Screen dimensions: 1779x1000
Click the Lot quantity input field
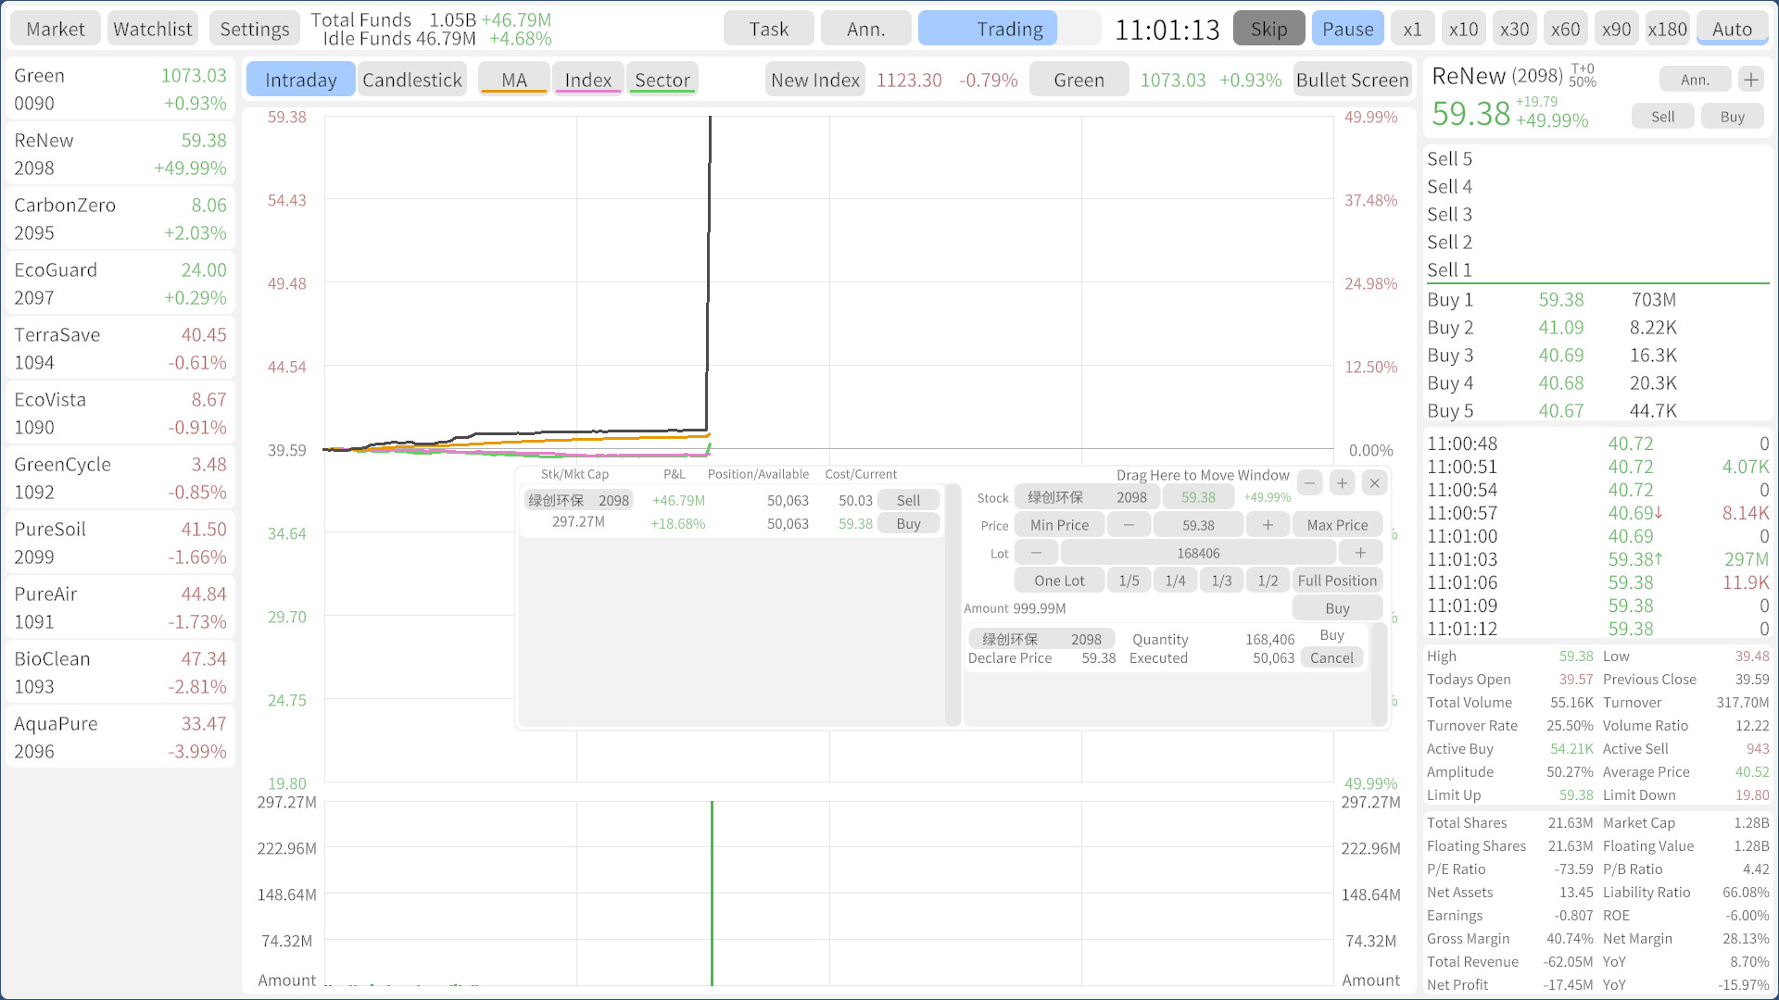1199,552
